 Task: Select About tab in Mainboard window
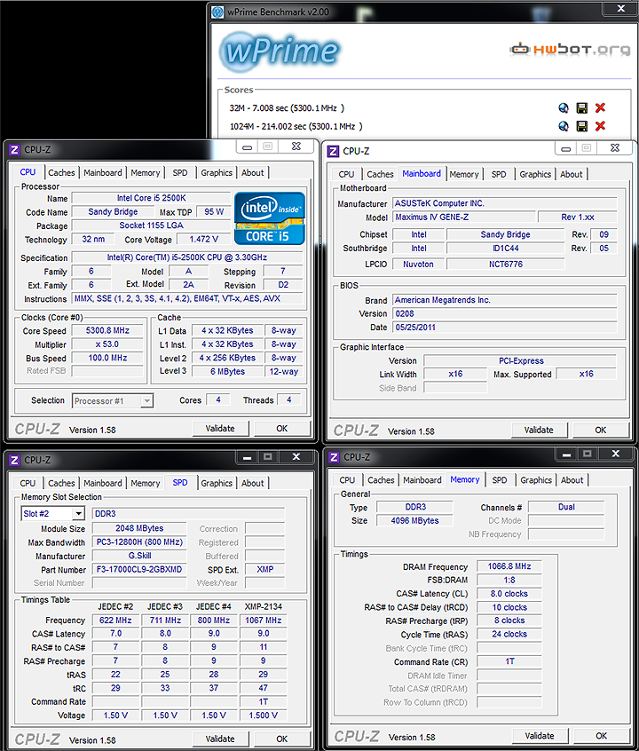pos(571,174)
